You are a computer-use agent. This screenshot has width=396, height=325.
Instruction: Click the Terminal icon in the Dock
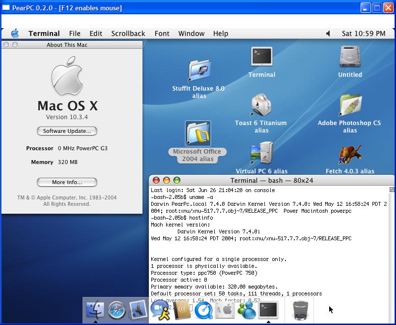(x=268, y=310)
